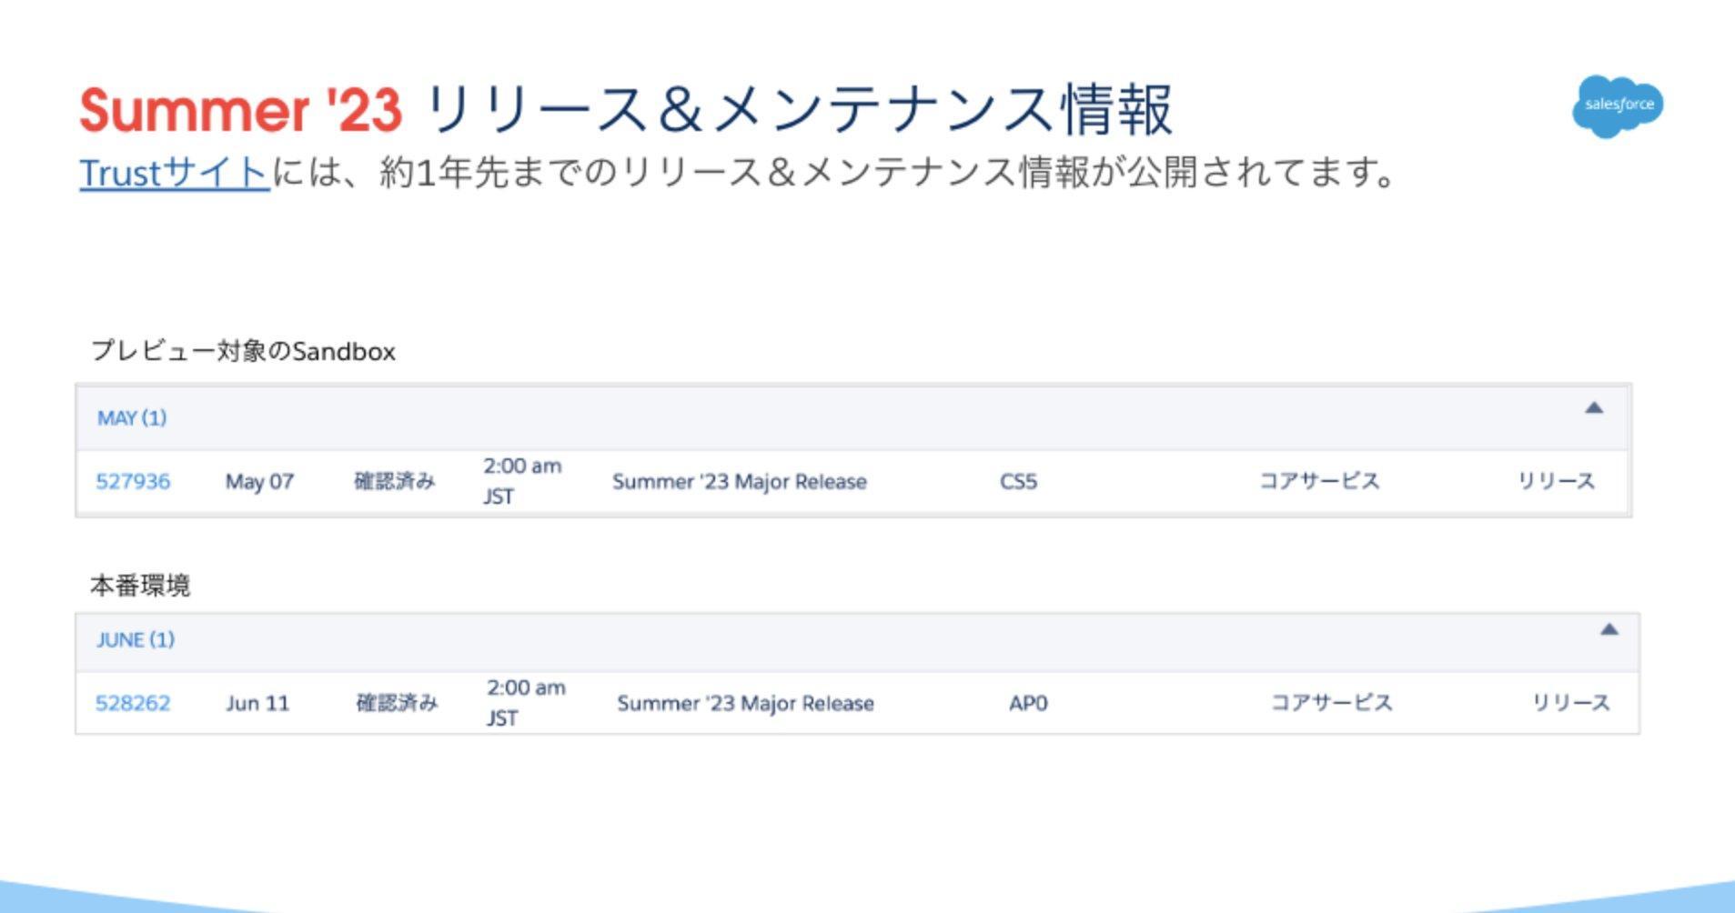
Task: Click the JUNE (1) header label
Action: tap(136, 640)
